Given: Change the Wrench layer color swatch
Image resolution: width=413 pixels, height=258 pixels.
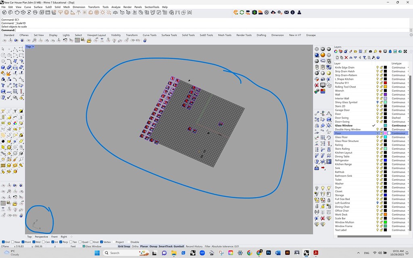Looking at the screenshot, I should tap(385, 90).
